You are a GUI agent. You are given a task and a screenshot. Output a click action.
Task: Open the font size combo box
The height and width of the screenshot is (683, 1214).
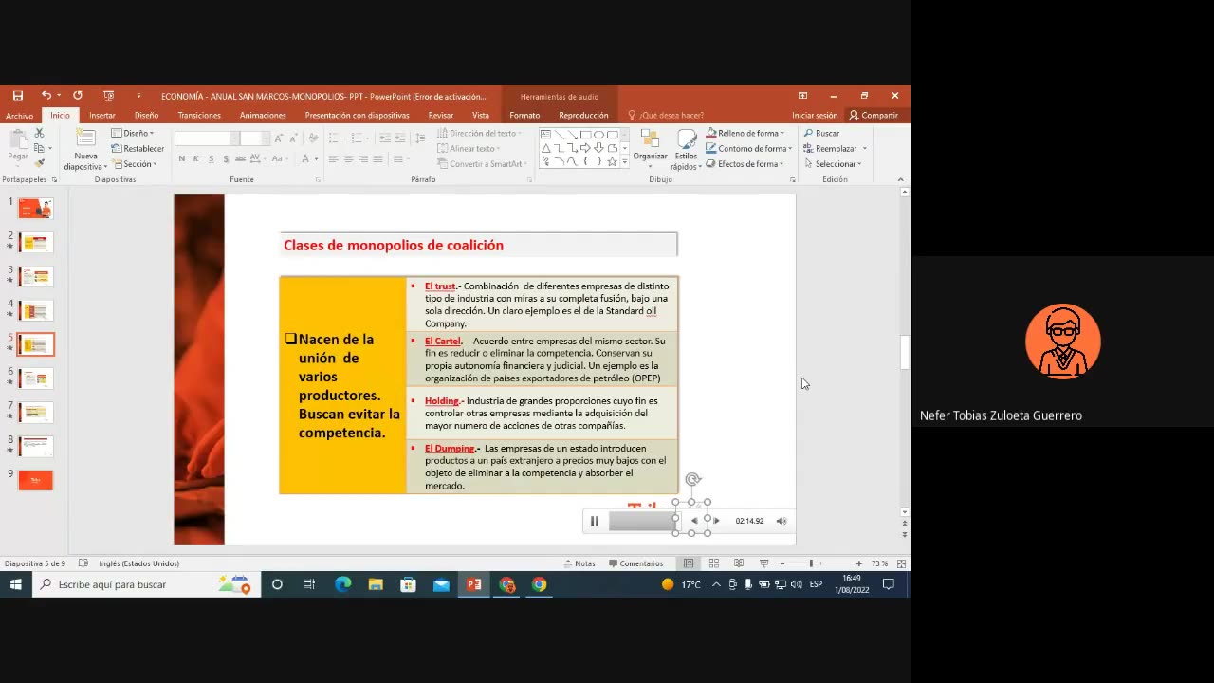[x=253, y=138]
